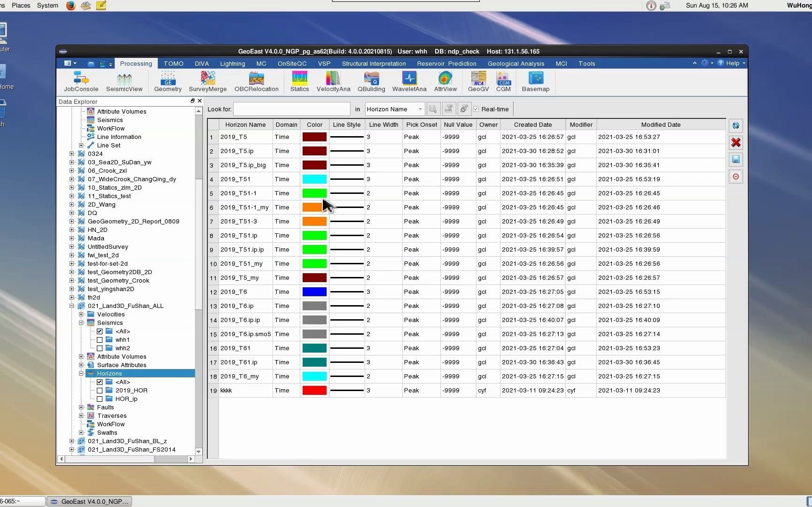Launch SeismicView from the ribbon
812x507 pixels.
[x=124, y=82]
